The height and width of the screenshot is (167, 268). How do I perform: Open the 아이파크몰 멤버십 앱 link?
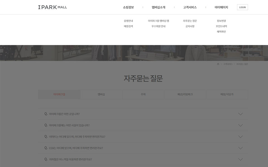point(159,21)
